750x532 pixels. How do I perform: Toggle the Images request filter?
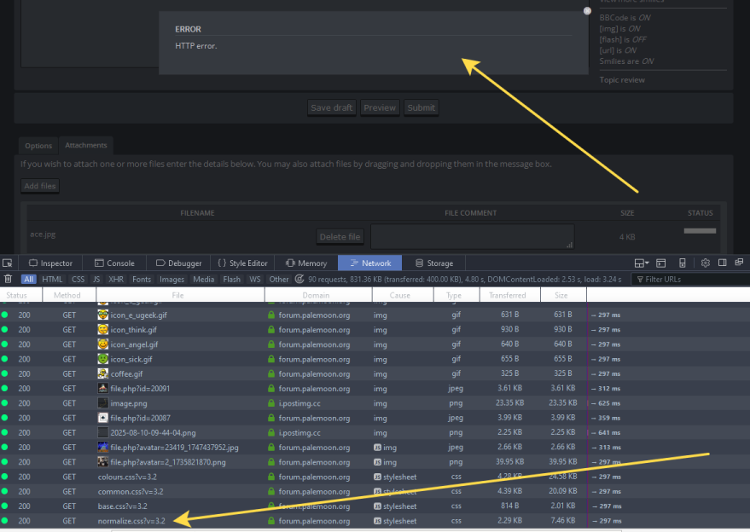pos(172,279)
